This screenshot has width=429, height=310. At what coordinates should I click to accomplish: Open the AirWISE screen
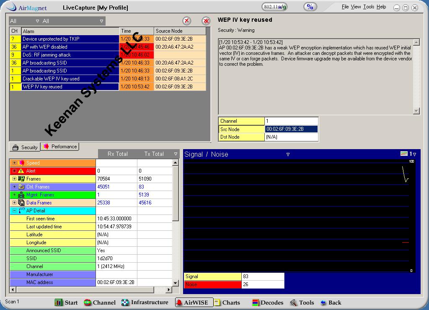coord(194,302)
